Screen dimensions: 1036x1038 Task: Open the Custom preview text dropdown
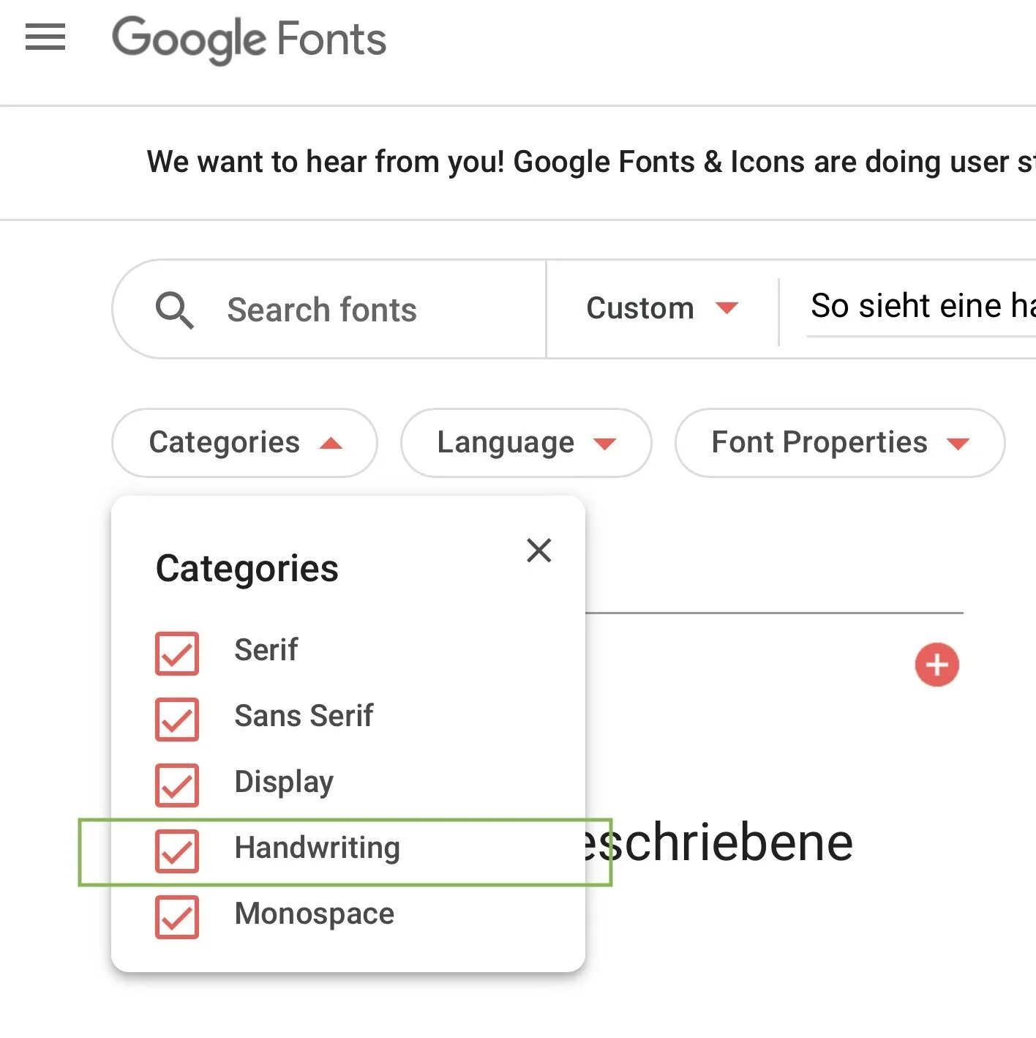tap(662, 308)
